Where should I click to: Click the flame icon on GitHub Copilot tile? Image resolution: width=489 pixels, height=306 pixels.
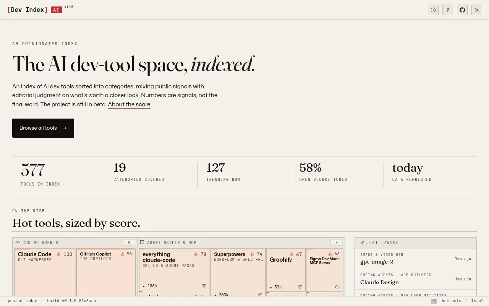123,254
